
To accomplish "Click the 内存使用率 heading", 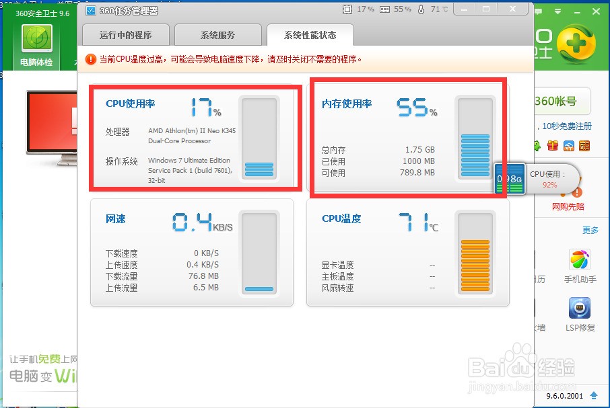I will (347, 104).
